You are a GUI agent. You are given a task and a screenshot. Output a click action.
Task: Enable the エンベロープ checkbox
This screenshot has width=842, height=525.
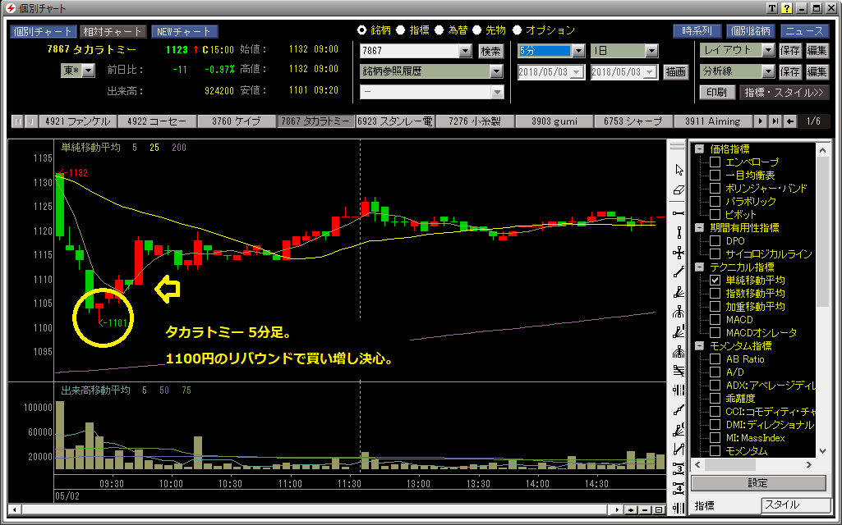click(x=715, y=162)
